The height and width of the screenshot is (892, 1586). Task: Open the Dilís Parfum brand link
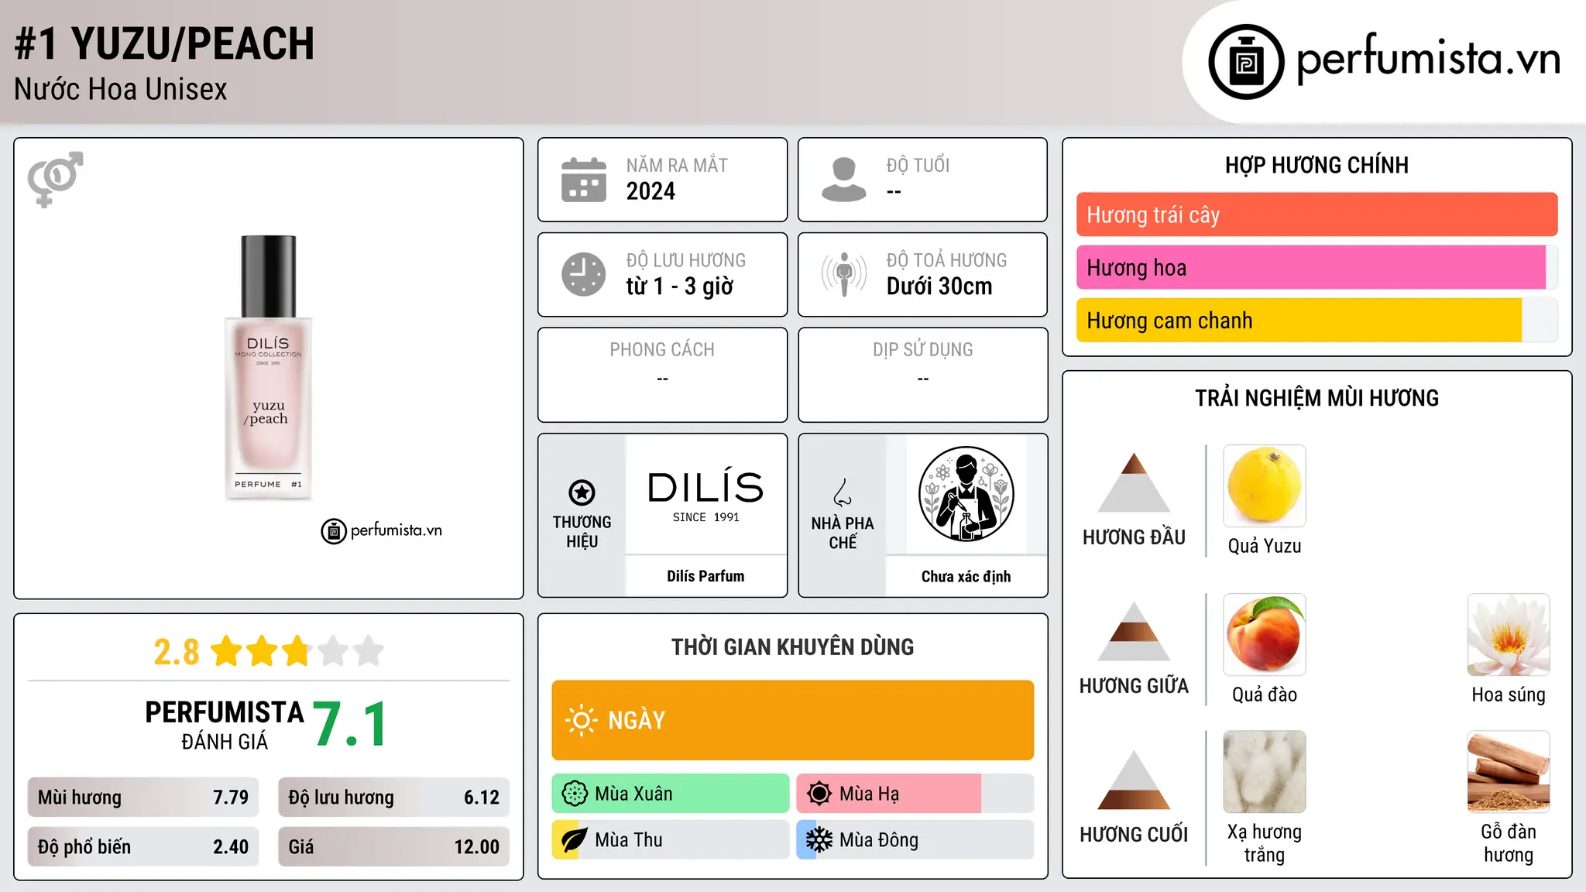coord(705,576)
